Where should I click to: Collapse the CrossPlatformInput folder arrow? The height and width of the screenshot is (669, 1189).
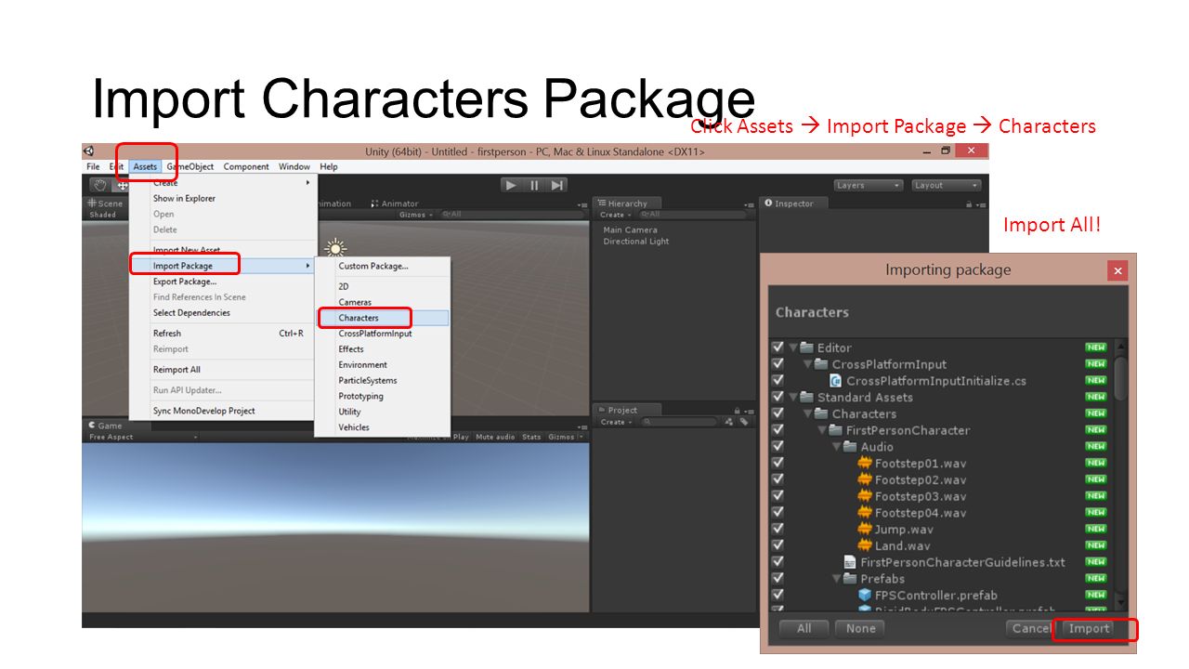click(808, 364)
